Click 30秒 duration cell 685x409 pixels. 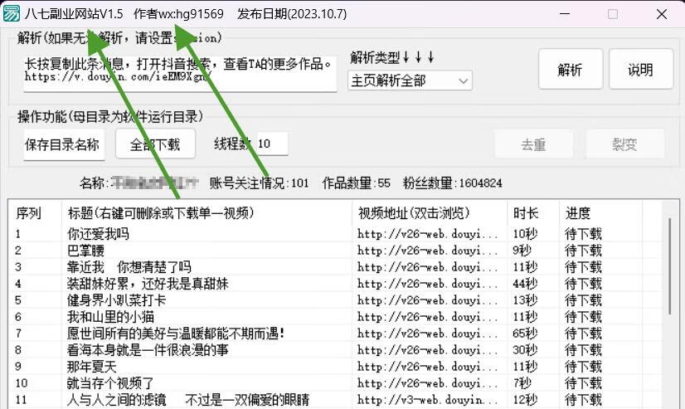tap(525, 350)
